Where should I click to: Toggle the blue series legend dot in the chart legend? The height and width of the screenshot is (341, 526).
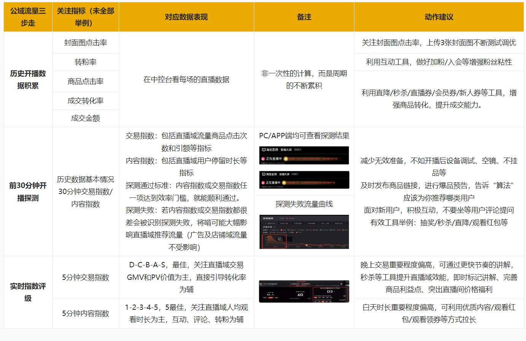click(271, 230)
